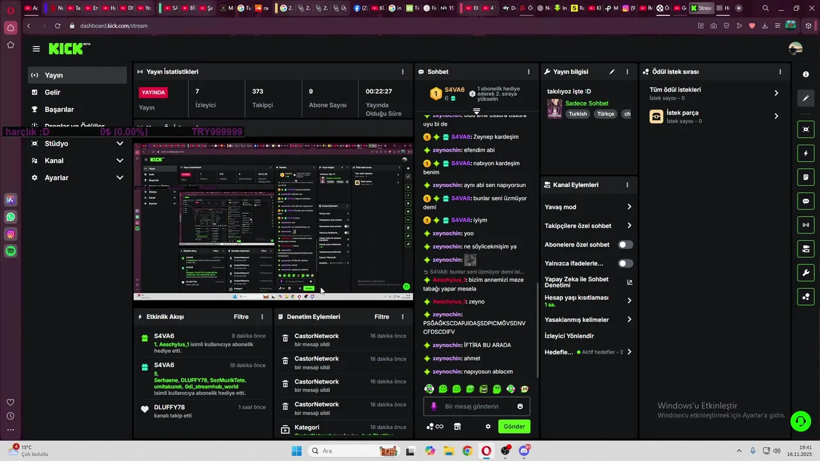Open the WhatsApp icon in the Opera sidebar
The height and width of the screenshot is (461, 820).
11,217
